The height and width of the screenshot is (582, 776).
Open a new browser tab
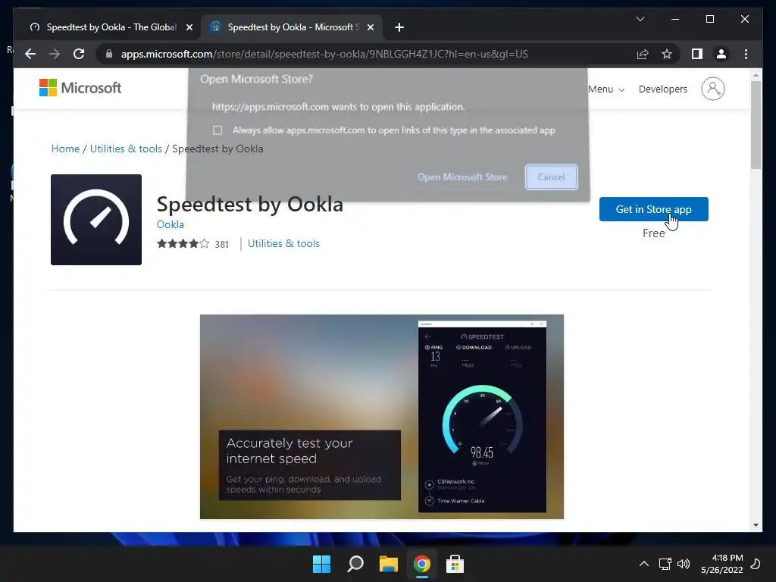(399, 27)
